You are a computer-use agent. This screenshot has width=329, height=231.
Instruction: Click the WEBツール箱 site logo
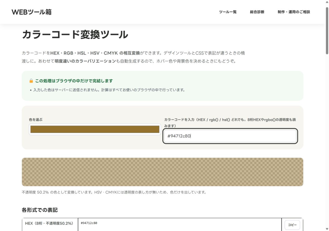[x=31, y=12]
